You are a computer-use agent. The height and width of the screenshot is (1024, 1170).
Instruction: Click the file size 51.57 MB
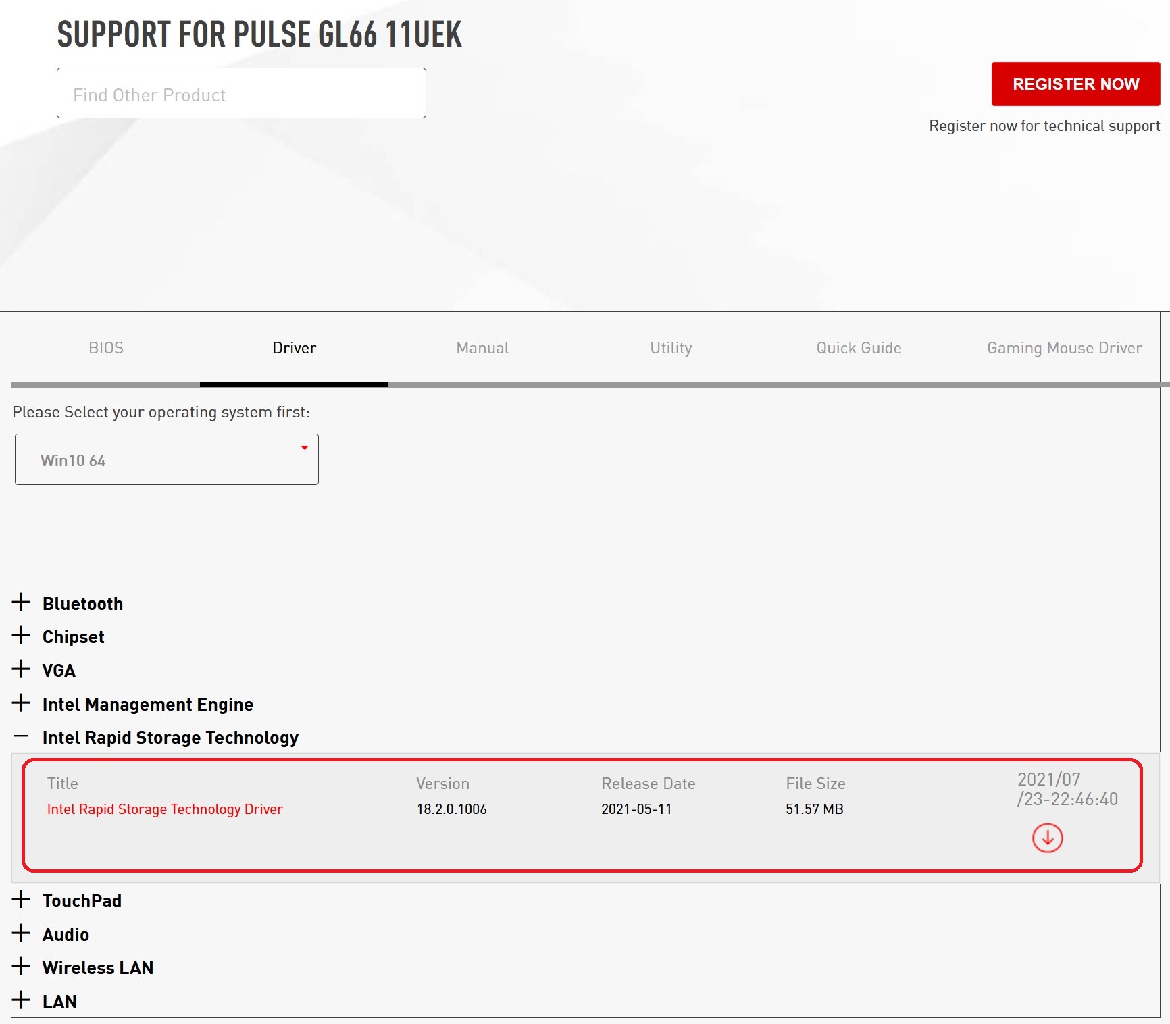[x=815, y=809]
